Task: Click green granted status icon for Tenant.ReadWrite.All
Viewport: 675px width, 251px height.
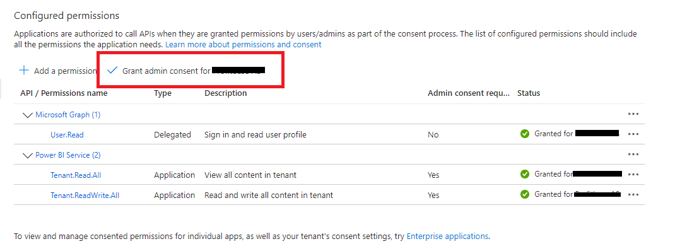Action: tap(524, 194)
